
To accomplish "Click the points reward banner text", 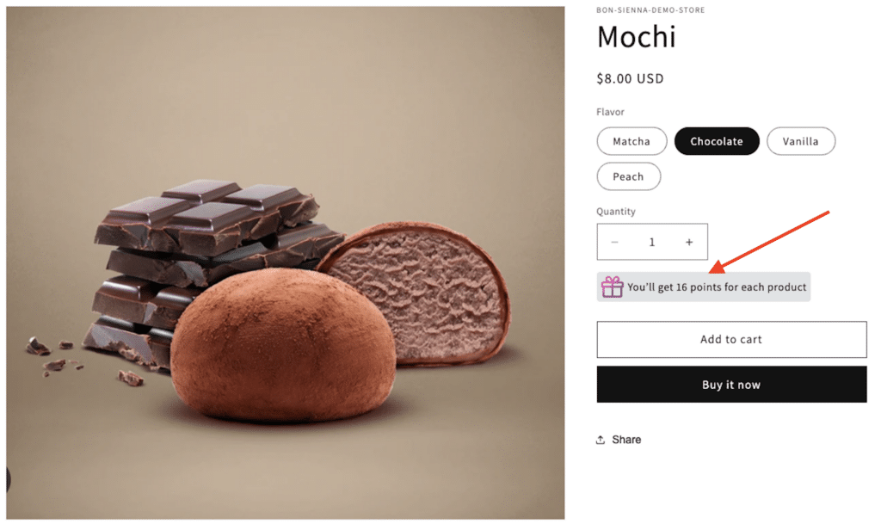I will click(717, 287).
